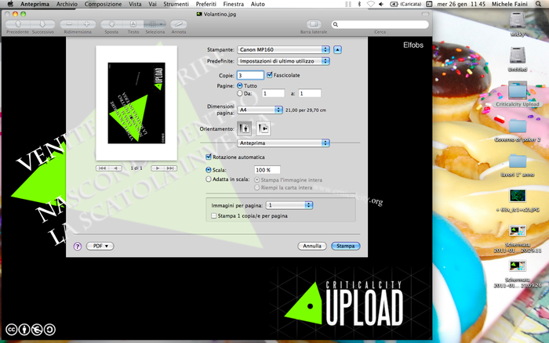Open the Anteprima options dropdown

point(283,143)
